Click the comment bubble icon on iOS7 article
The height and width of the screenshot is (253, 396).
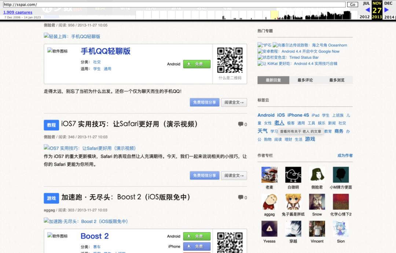click(x=241, y=124)
